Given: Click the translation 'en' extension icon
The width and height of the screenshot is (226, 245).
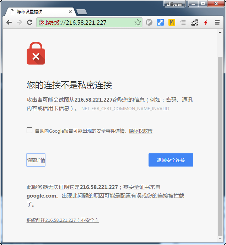Looking at the screenshot, I should [194, 22].
